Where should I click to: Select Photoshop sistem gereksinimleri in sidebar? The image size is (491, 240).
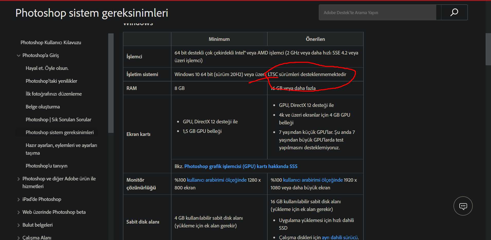coord(60,132)
